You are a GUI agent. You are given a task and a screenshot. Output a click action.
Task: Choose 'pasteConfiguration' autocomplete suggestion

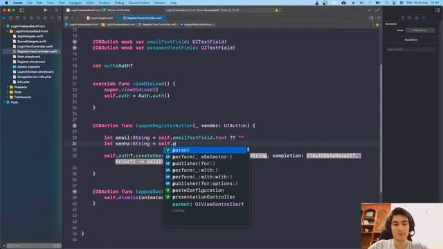coord(206,190)
